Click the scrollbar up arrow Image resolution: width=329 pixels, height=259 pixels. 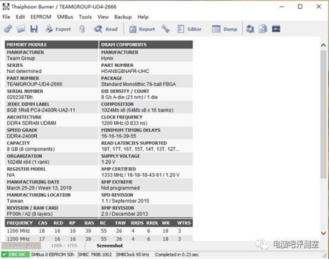pyautogui.click(x=324, y=45)
